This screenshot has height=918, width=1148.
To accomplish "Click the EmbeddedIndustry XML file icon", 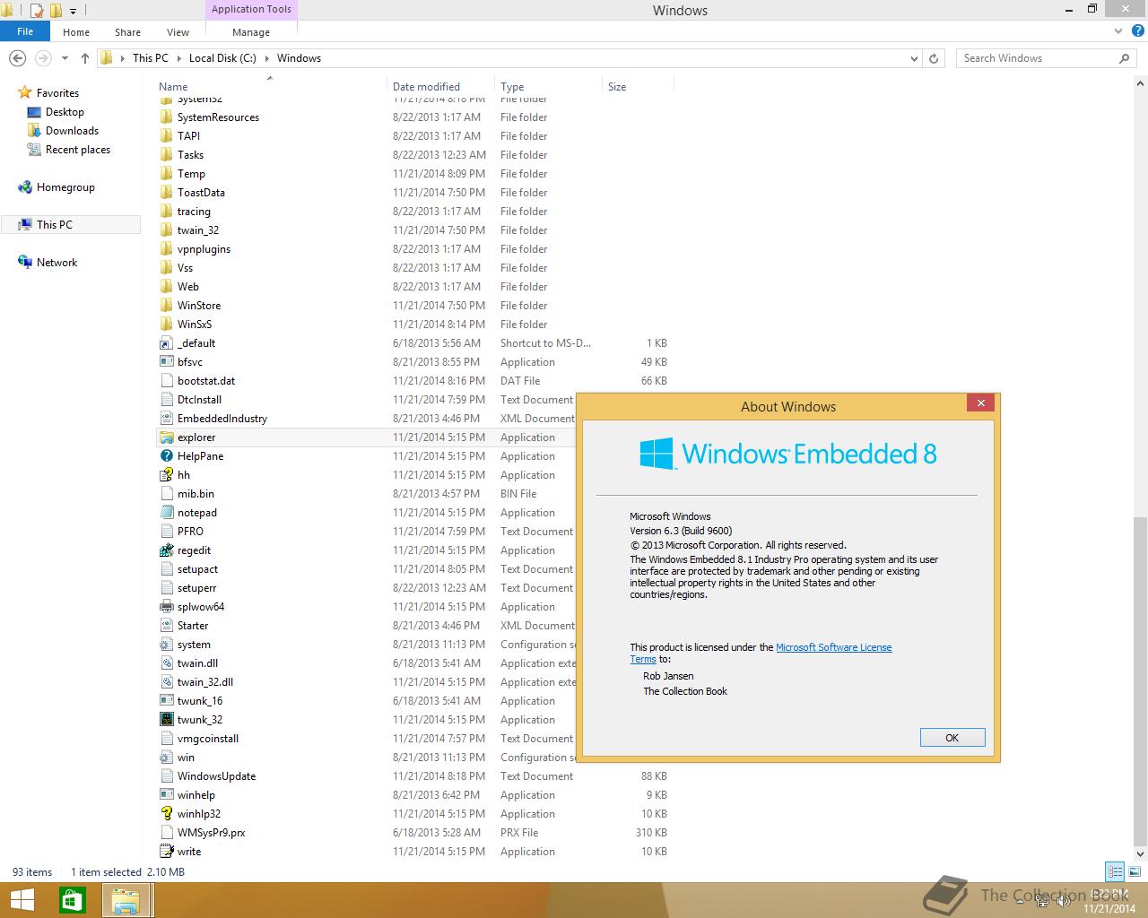I will point(166,419).
